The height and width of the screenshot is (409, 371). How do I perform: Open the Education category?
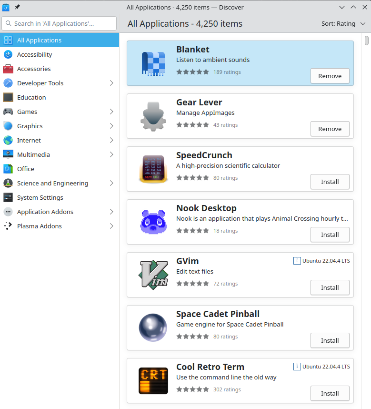(x=60, y=97)
